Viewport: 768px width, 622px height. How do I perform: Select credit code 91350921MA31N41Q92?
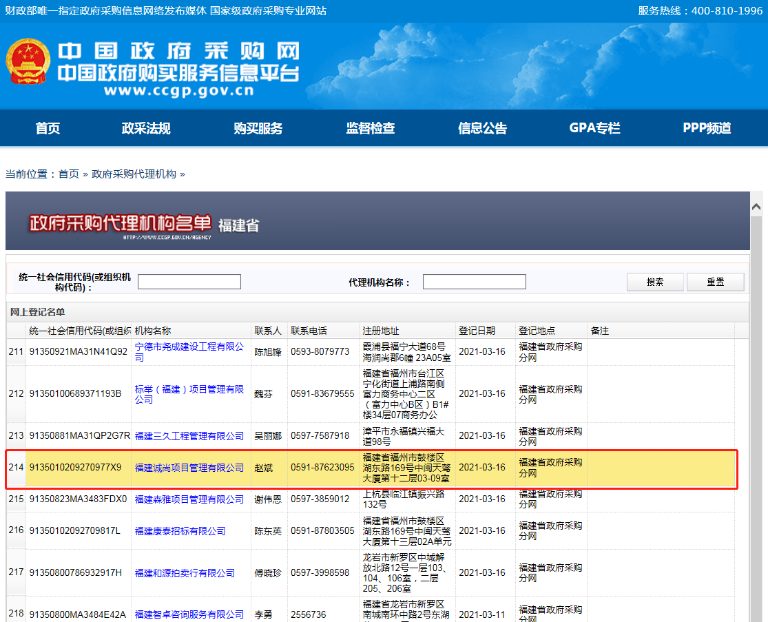click(79, 352)
